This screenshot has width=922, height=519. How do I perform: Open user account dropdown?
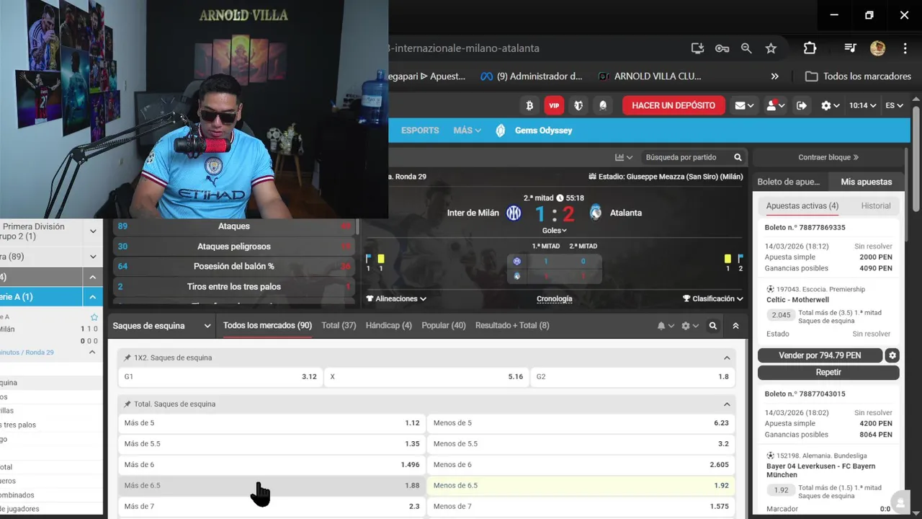pyautogui.click(x=775, y=105)
